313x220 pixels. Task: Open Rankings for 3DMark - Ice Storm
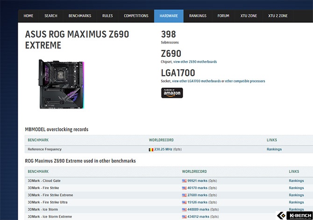(x=296, y=209)
